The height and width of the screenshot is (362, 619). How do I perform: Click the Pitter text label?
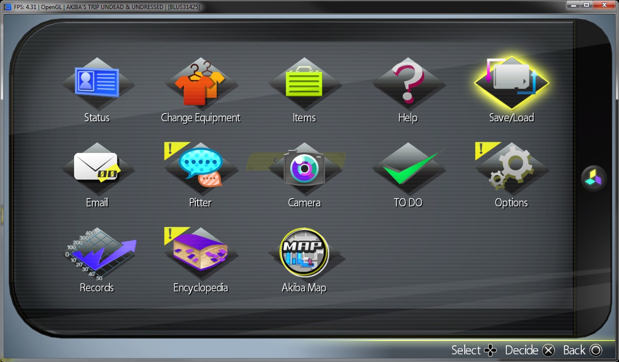pyautogui.click(x=200, y=203)
